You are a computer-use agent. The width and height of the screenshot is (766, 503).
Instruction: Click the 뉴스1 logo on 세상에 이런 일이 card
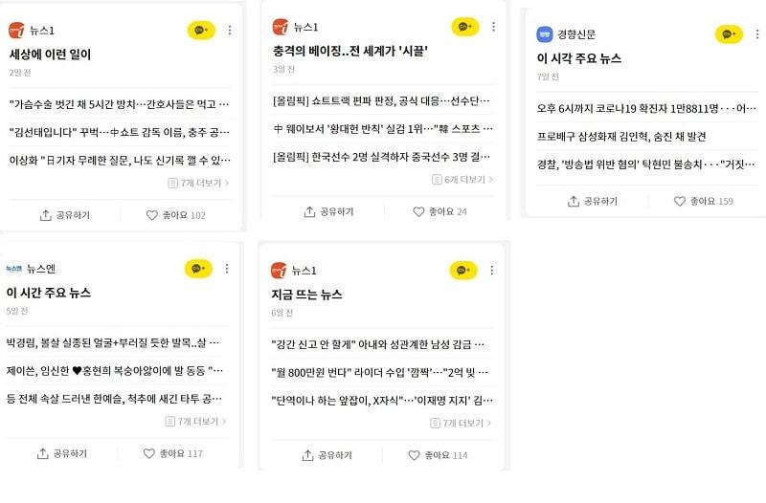pyautogui.click(x=15, y=31)
